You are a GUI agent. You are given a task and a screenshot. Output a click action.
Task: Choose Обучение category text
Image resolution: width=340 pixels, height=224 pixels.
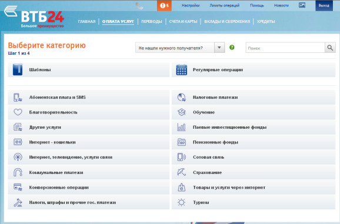click(204, 112)
